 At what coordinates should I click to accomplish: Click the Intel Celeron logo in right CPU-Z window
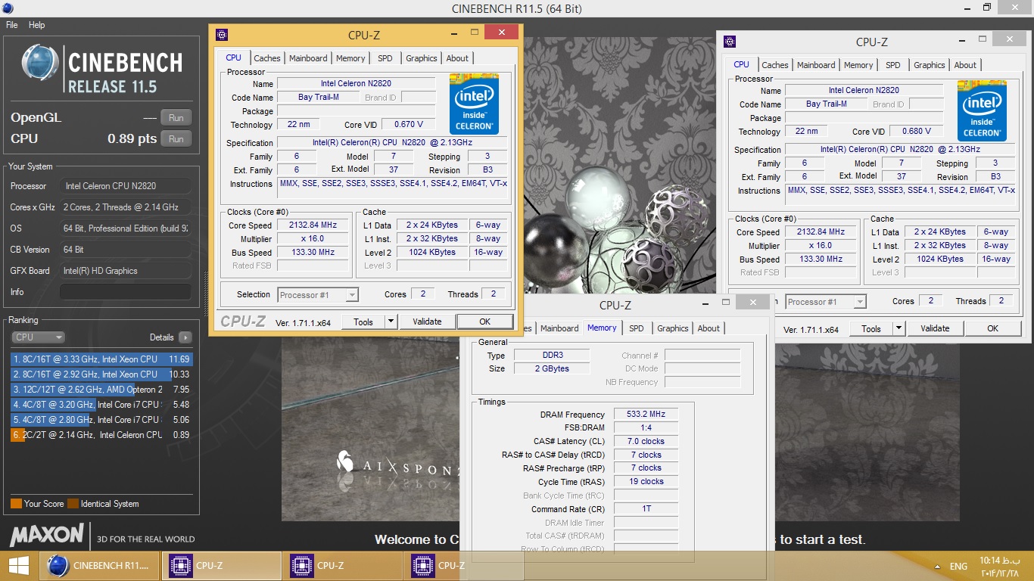pyautogui.click(x=982, y=110)
